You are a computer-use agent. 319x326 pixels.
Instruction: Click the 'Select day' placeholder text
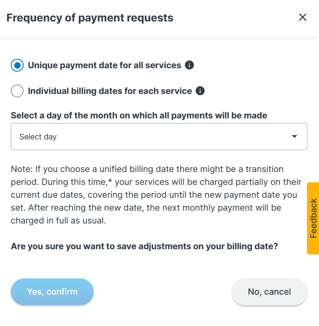pos(38,137)
